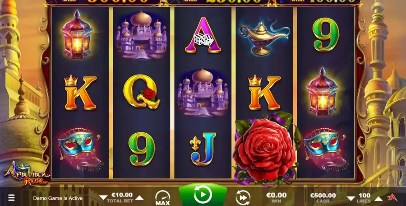The height and width of the screenshot is (206, 406).
Task: Decrease total bet with down arrow
Action: 103,198
